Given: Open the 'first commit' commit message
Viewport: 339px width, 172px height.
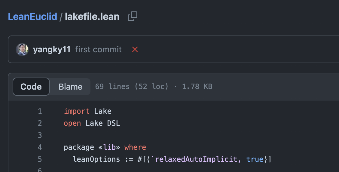Looking at the screenshot, I should click(x=98, y=50).
